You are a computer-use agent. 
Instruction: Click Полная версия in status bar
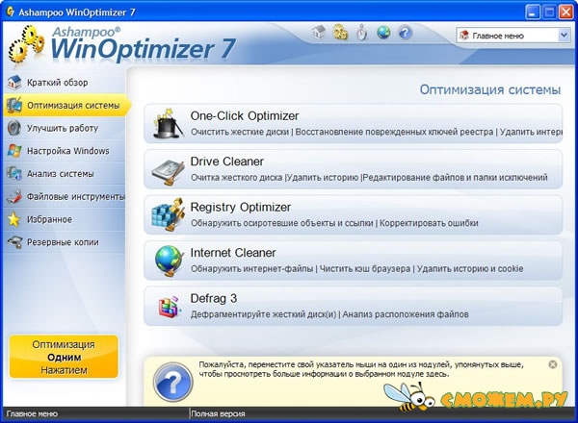pyautogui.click(x=218, y=413)
